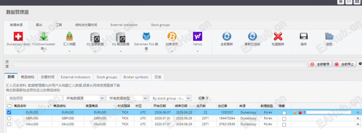Click the 全部停止 button
362x133 pixels.
345,64
